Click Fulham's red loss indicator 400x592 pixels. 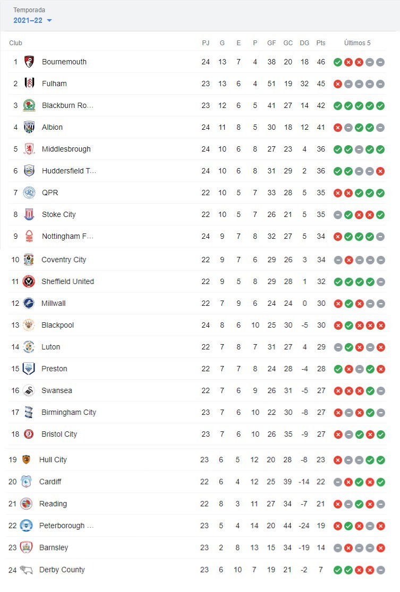point(338,84)
